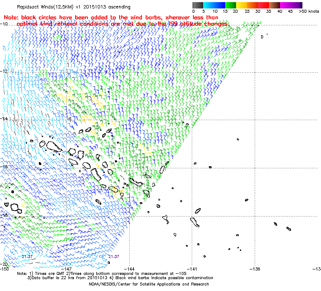The image size is (321, 291).
Task: Click the '-147' longitude axis label
Action: [x=66, y=269]
